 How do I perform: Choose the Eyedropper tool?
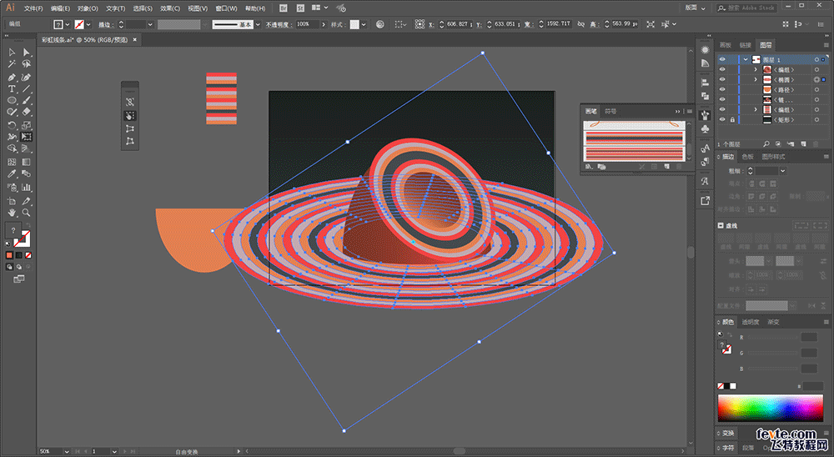pyautogui.click(x=12, y=174)
